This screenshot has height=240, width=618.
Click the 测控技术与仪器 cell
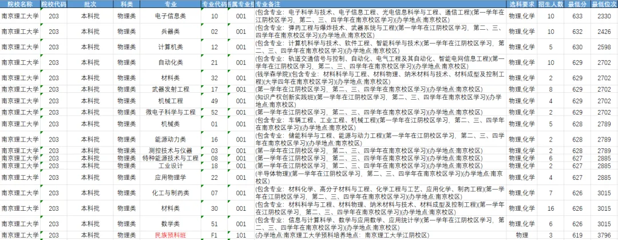(x=171, y=151)
